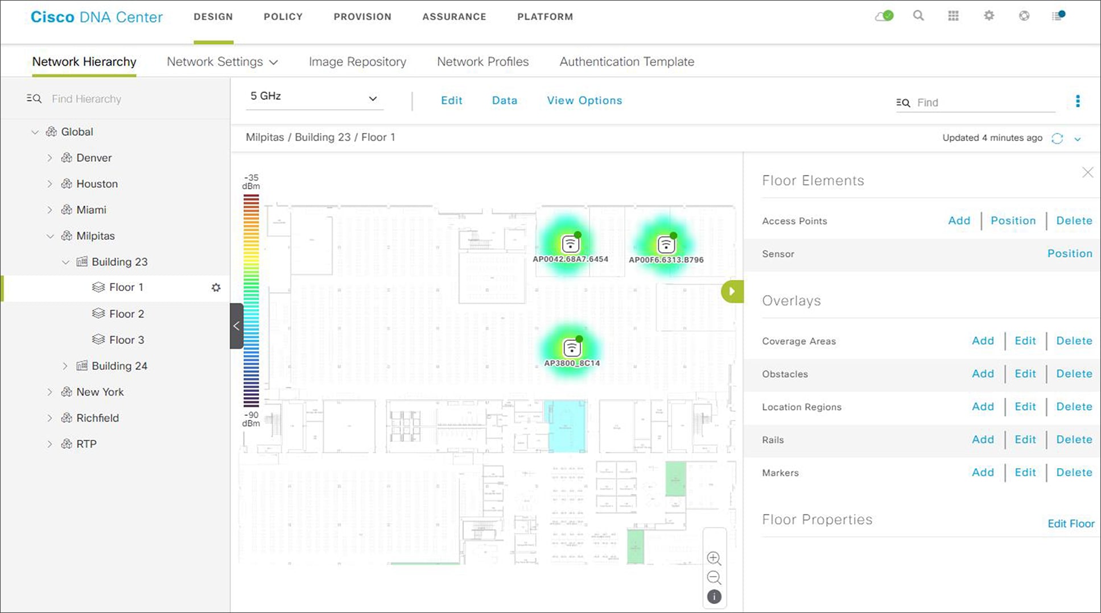The height and width of the screenshot is (613, 1101).
Task: Collapse Building 23 node
Action: 65,262
